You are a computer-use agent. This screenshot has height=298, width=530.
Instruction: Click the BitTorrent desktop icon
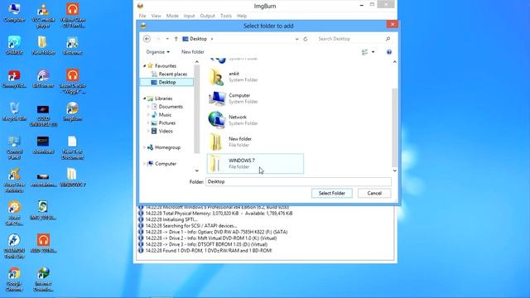pos(43,79)
